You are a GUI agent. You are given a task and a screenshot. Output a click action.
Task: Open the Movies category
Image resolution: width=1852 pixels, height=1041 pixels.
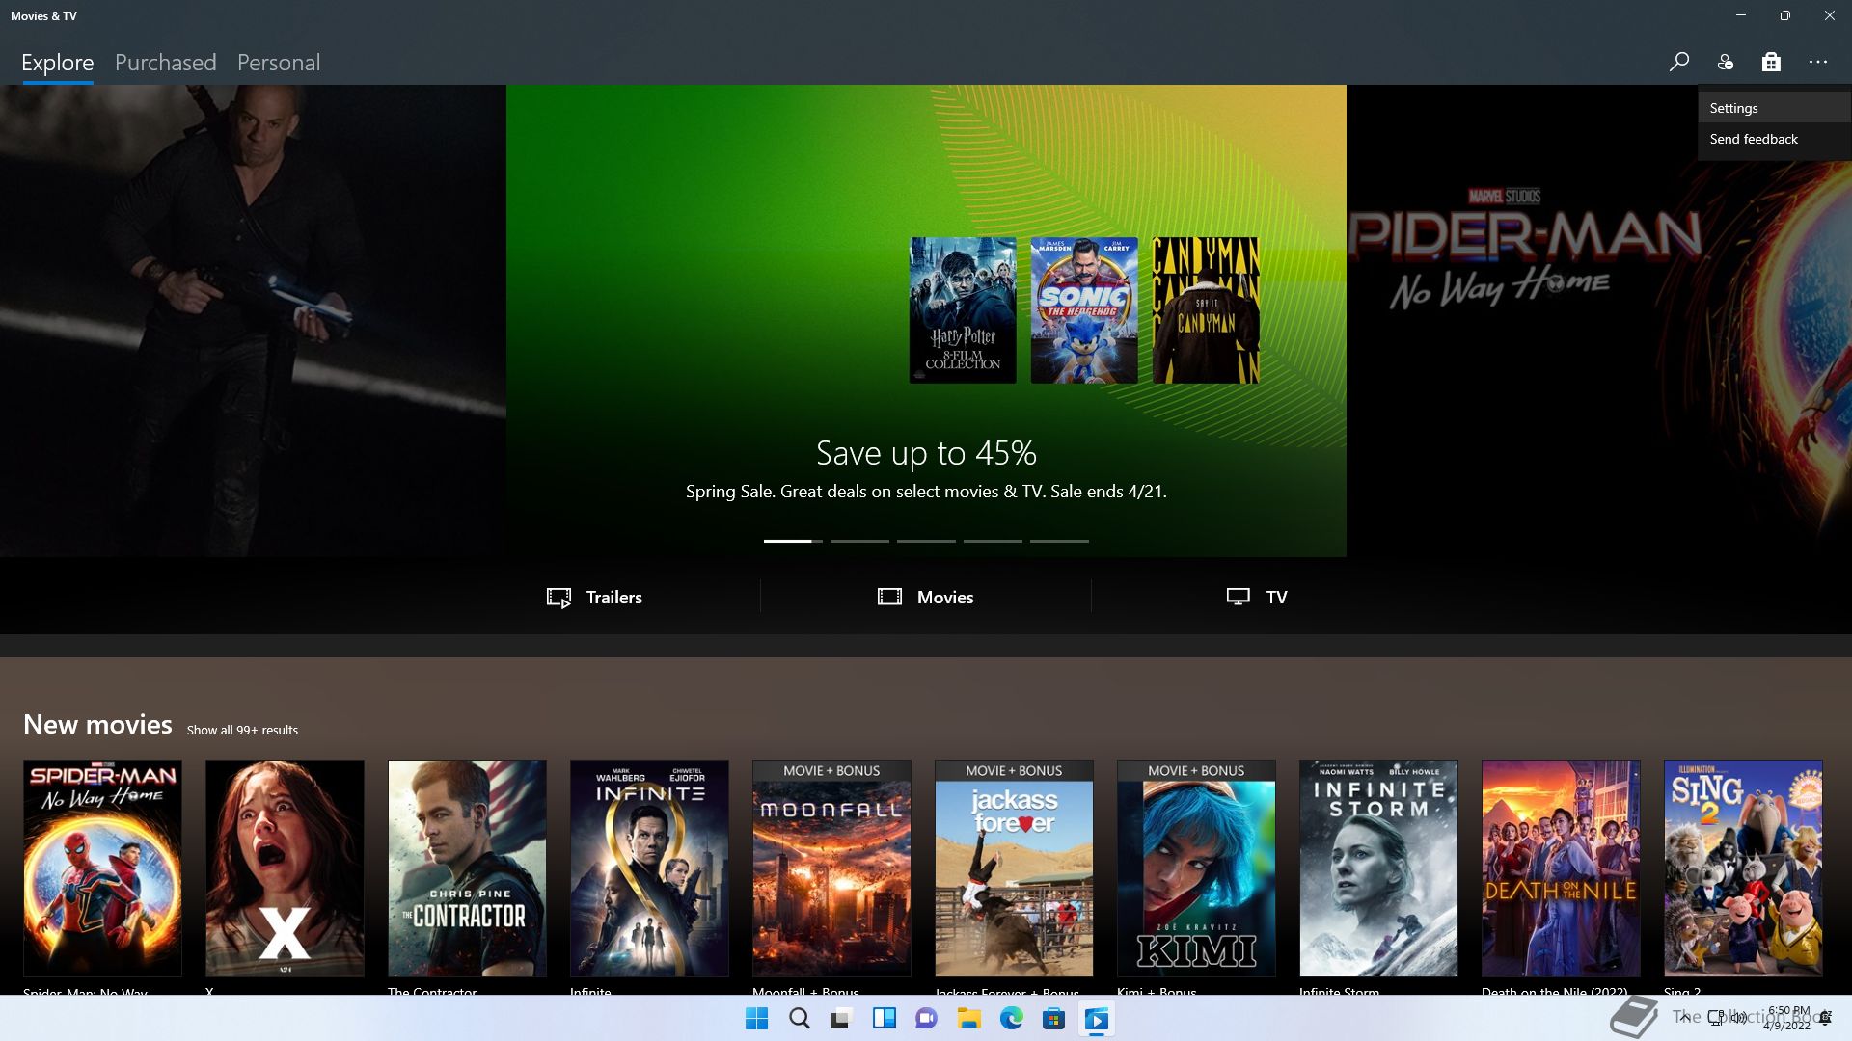(926, 597)
